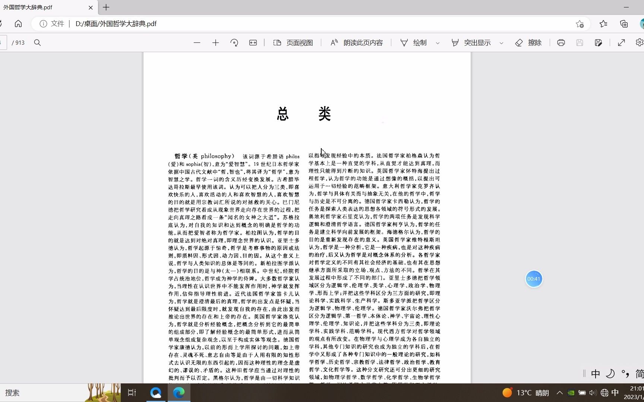Click the NVIDIA tray icon

571,393
